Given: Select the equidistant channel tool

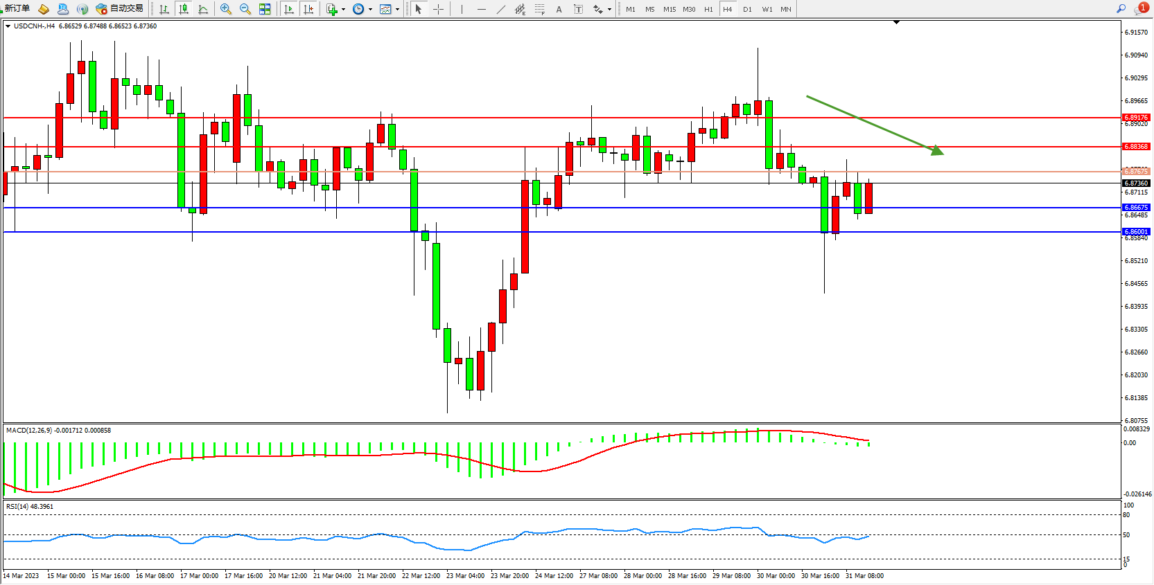Looking at the screenshot, I should pyautogui.click(x=520, y=9).
